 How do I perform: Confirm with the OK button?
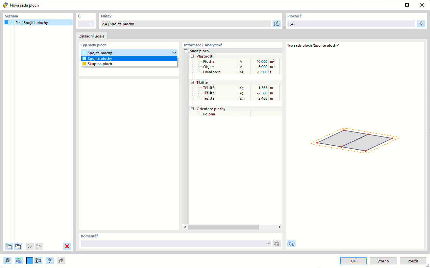coord(353,261)
